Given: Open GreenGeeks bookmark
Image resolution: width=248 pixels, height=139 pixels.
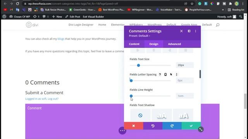Looking at the screenshot, I should pyautogui.click(x=82, y=10).
